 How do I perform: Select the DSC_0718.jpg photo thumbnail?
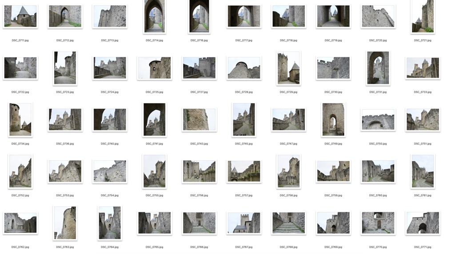tap(289, 16)
